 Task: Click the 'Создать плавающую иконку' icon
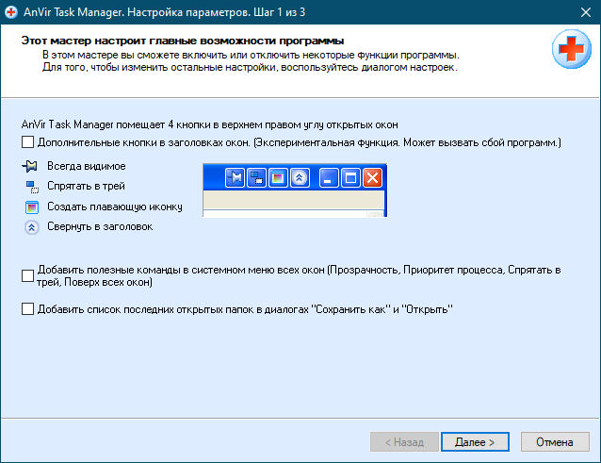coord(32,207)
